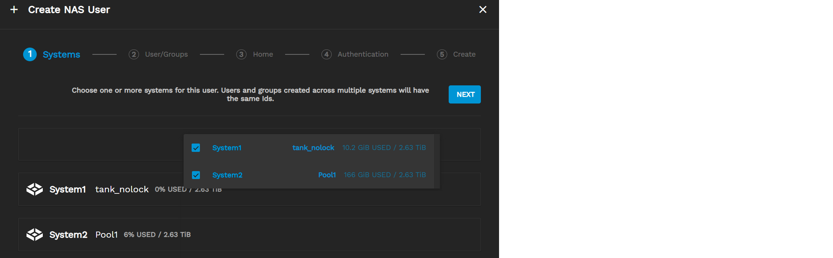Choose the System2 option name in dropdown list
The image size is (833, 258).
[x=227, y=175]
